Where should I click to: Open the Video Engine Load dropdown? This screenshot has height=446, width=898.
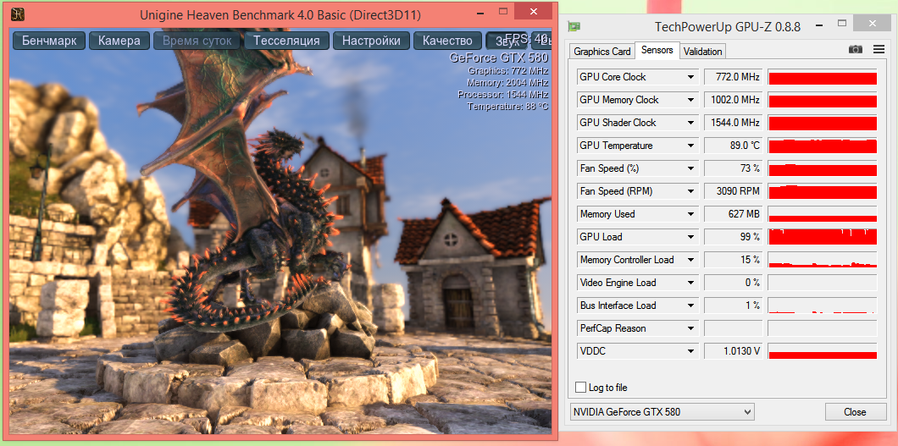(690, 283)
